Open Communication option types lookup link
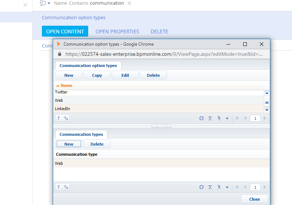 point(74,17)
